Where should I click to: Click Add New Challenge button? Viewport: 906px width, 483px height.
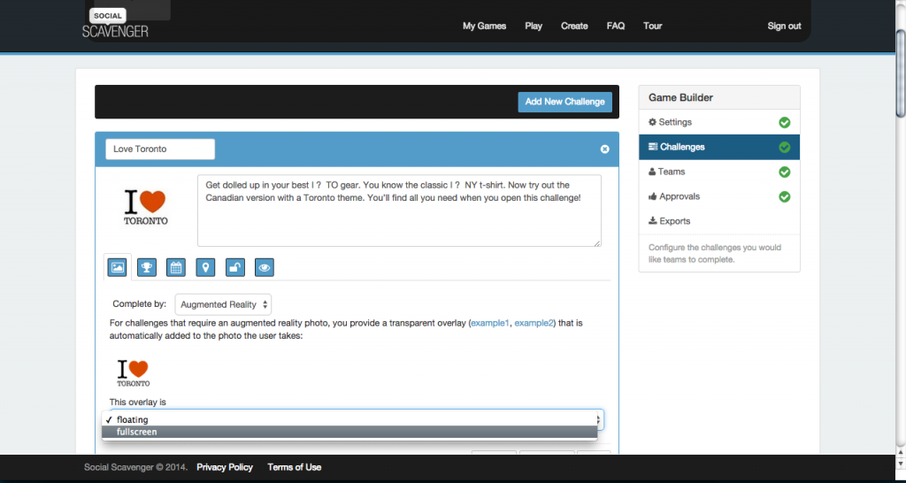(565, 102)
